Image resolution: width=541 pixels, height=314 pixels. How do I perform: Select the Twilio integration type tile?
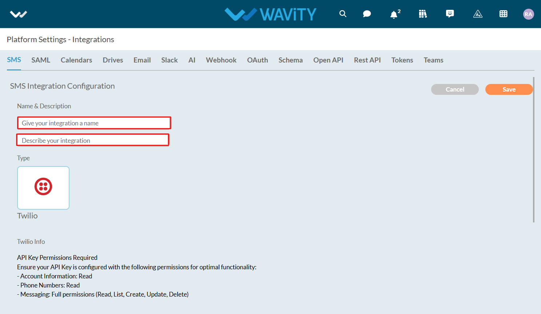pos(43,188)
